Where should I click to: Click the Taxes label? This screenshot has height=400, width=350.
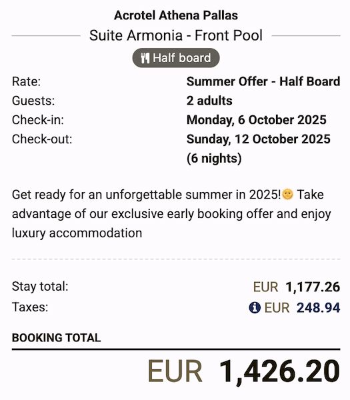[30, 307]
